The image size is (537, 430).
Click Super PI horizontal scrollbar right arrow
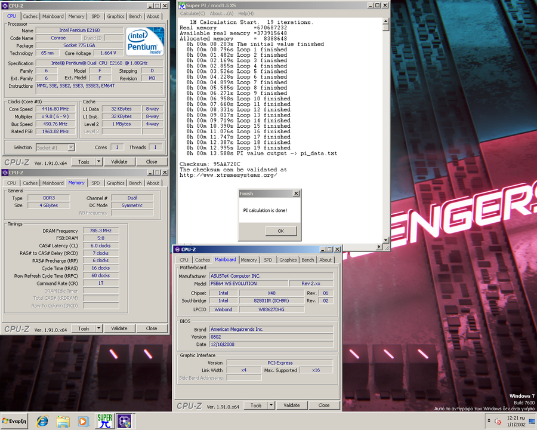click(x=379, y=247)
